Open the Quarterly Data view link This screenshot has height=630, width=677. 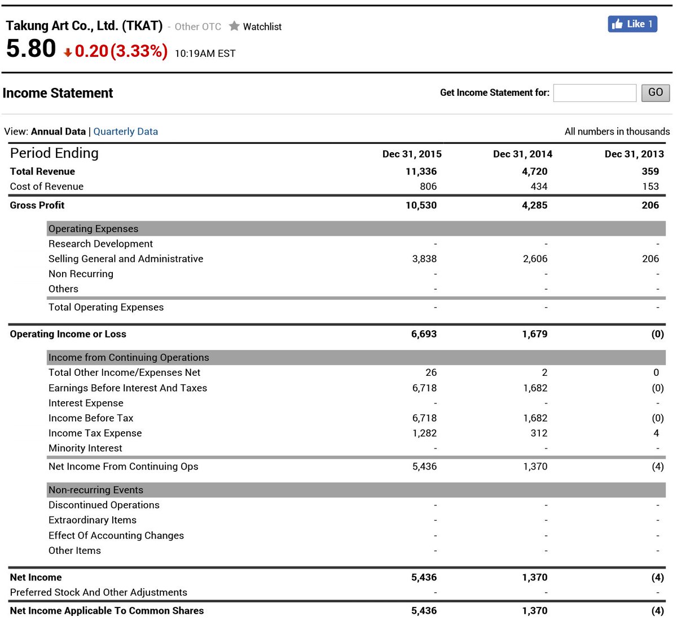pyautogui.click(x=125, y=131)
